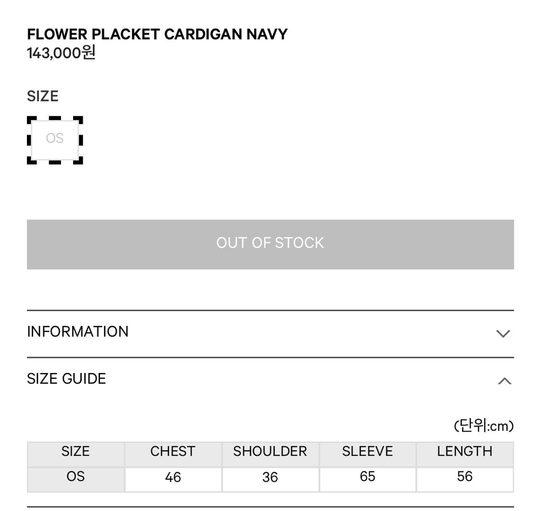The image size is (541, 511).
Task: Click the FLOWER PLACKET CARDIGAN NAVY title
Action: (x=157, y=34)
